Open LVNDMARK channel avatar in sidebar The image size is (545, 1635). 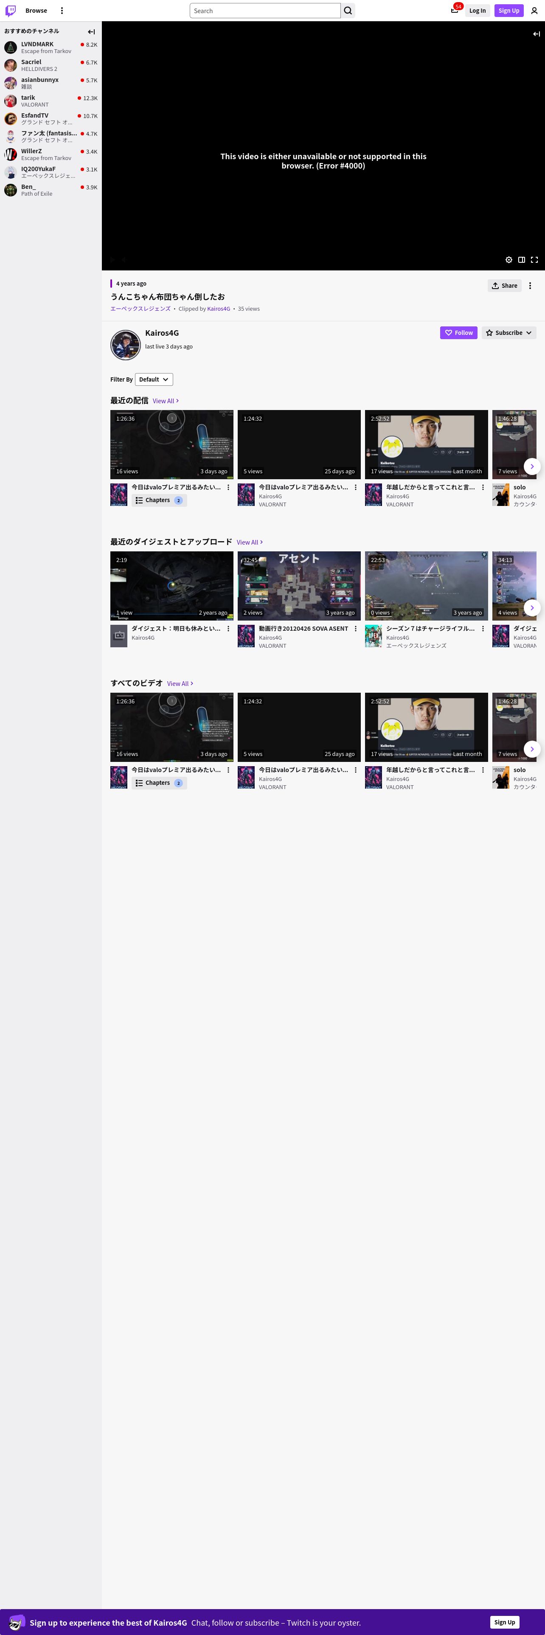11,48
